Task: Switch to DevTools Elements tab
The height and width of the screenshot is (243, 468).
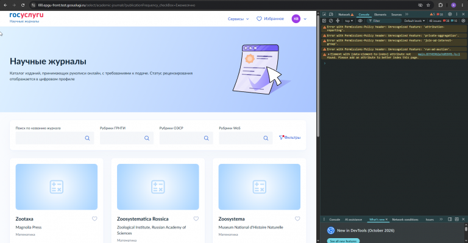Action: click(380, 14)
